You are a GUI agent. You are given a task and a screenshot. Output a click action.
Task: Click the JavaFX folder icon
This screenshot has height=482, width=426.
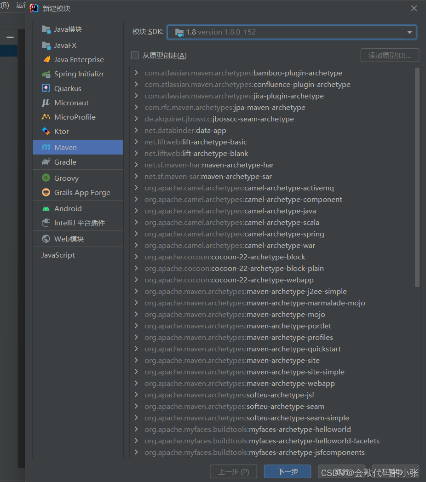click(46, 46)
